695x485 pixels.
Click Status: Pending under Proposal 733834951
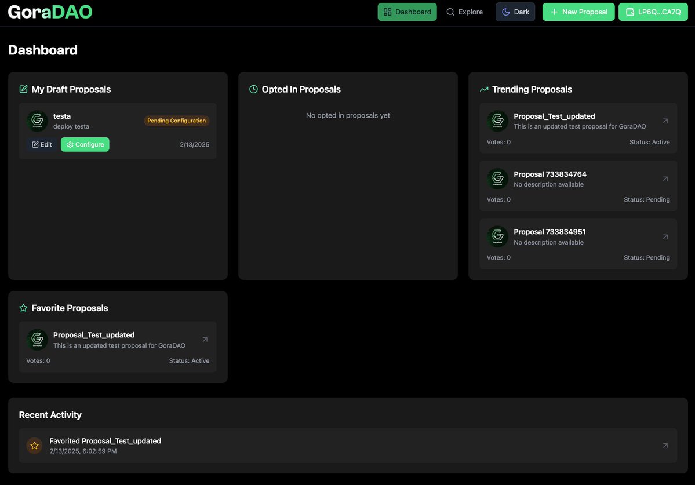coord(647,258)
